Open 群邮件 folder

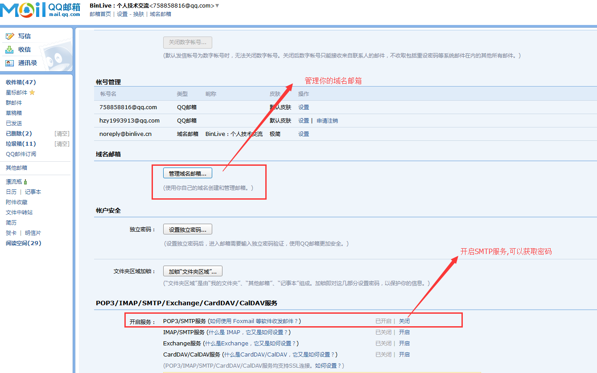pos(14,103)
